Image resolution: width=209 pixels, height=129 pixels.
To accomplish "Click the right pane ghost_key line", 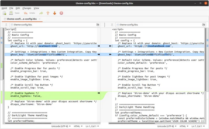I will pyautogui.click(x=146, y=55).
